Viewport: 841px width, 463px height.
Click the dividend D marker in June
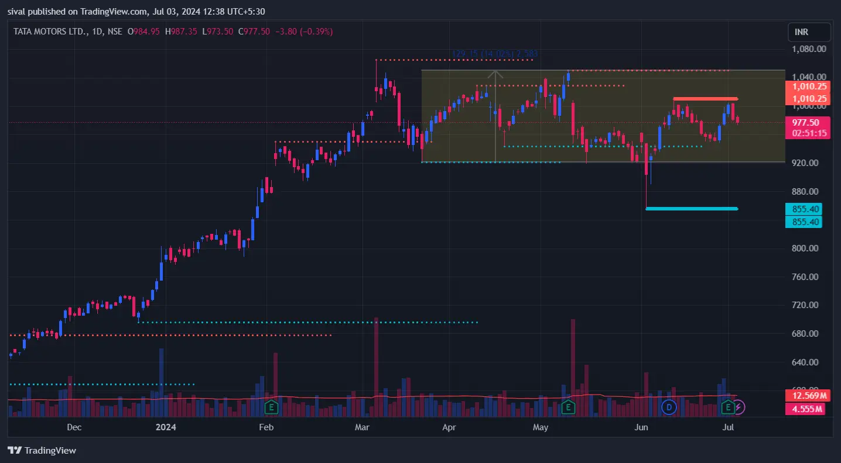669,407
